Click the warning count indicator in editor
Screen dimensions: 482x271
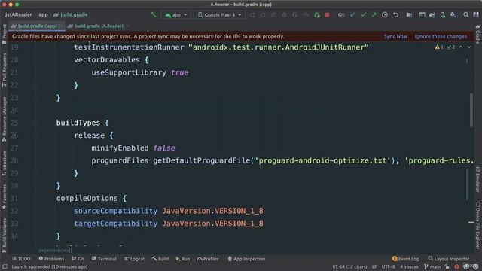(x=439, y=47)
